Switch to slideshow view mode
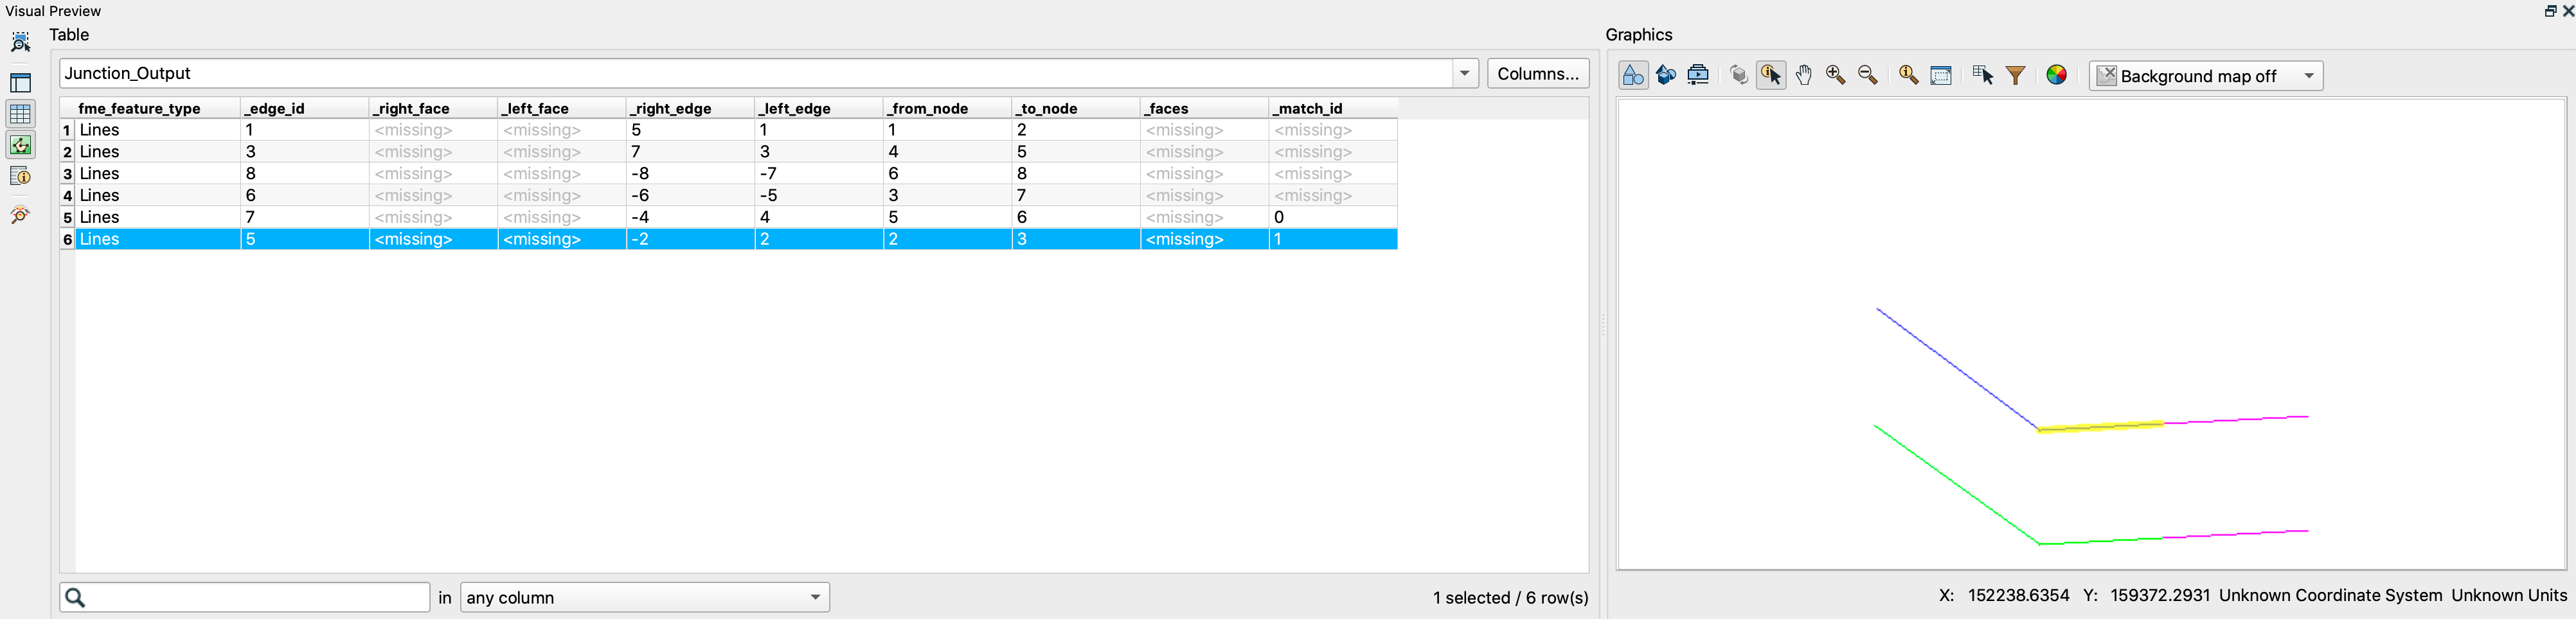Image resolution: width=2576 pixels, height=619 pixels. click(x=1698, y=75)
